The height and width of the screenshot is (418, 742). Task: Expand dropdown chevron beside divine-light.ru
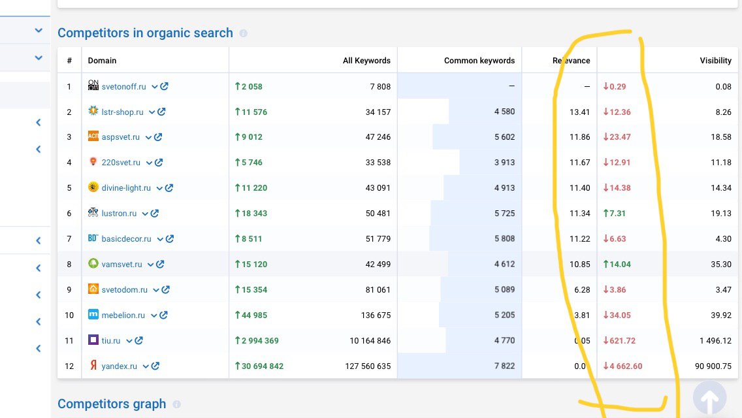point(159,188)
